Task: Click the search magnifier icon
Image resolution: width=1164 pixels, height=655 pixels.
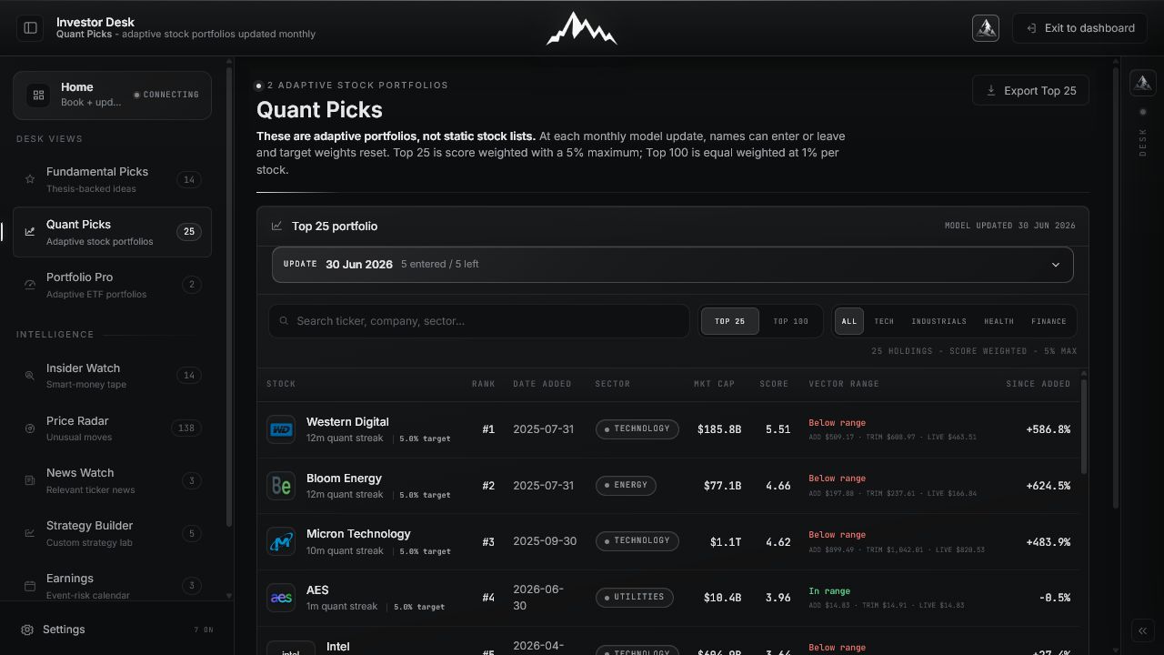Action: [x=285, y=321]
